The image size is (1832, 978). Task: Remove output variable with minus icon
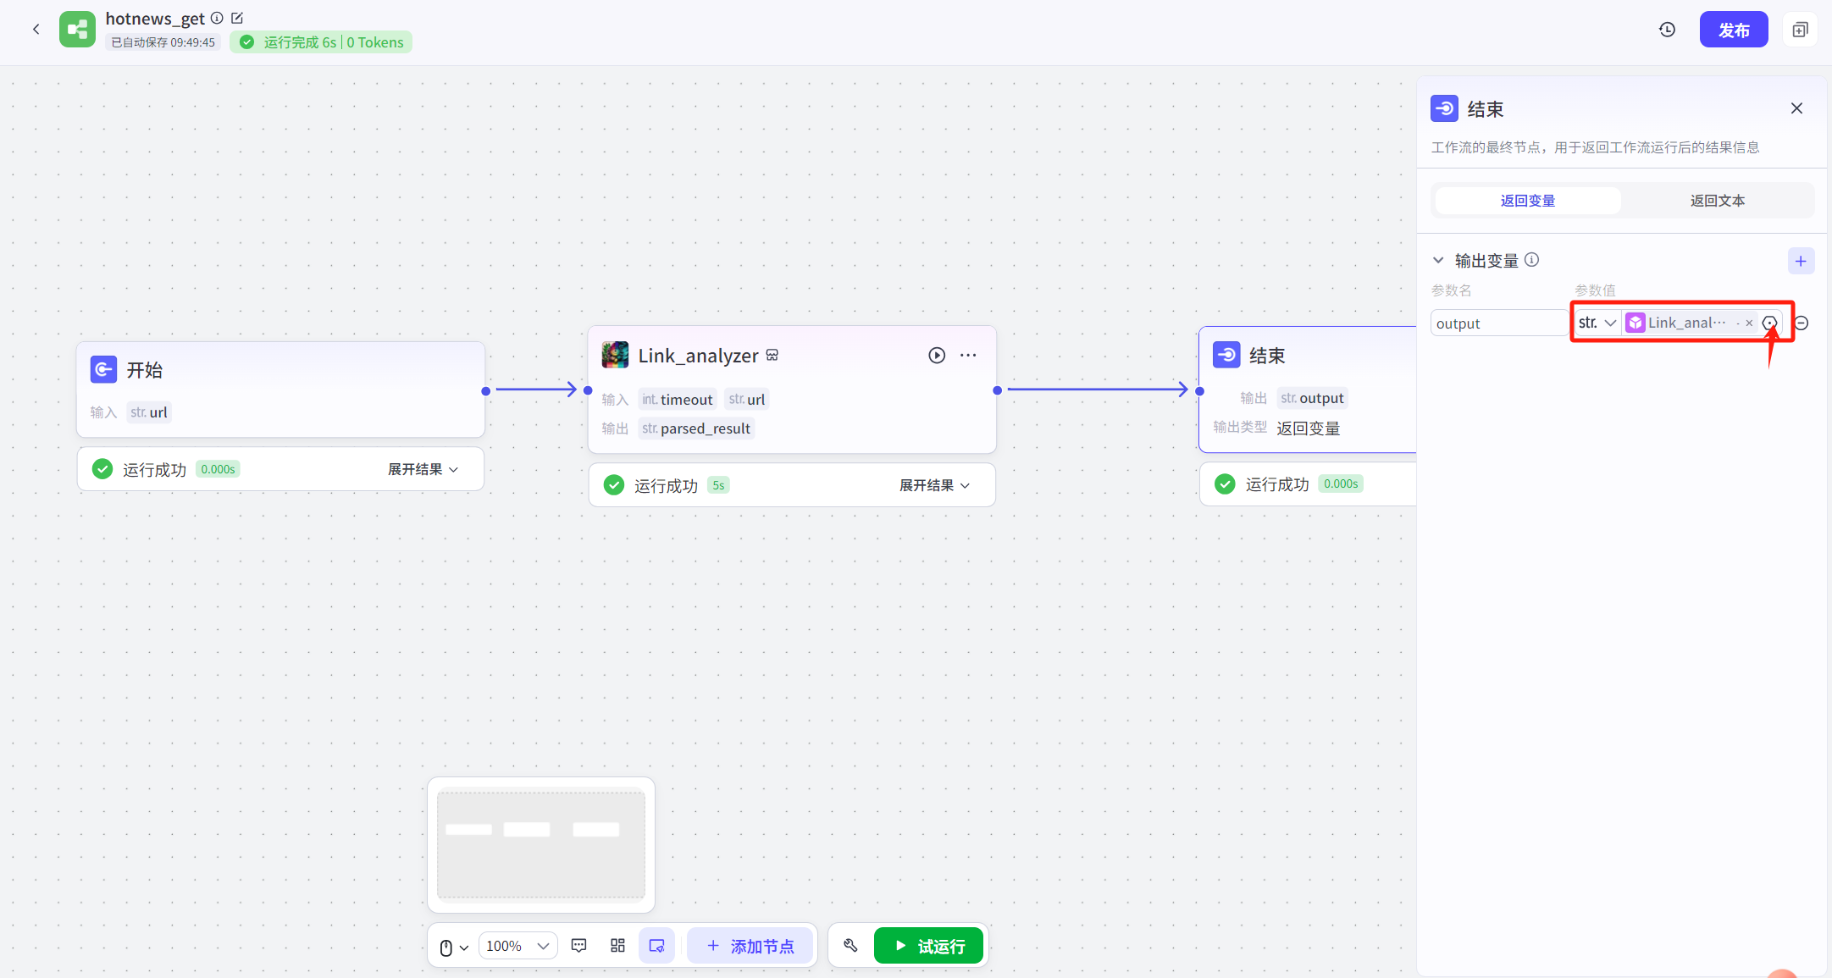point(1802,323)
